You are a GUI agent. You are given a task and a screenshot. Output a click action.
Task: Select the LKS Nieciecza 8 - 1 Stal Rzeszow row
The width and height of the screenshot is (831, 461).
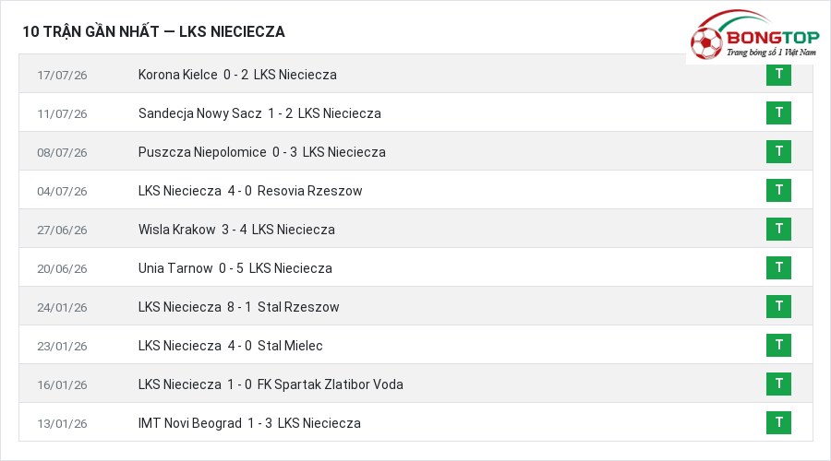415,306
